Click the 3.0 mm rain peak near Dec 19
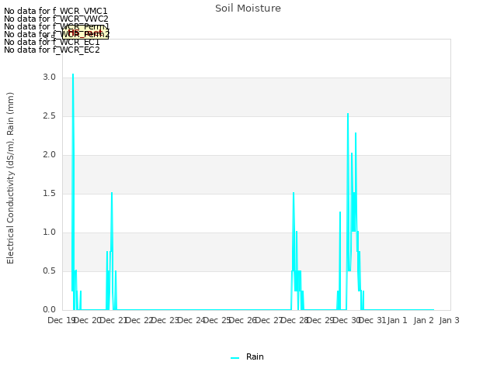The image size is (497, 372). coord(73,74)
